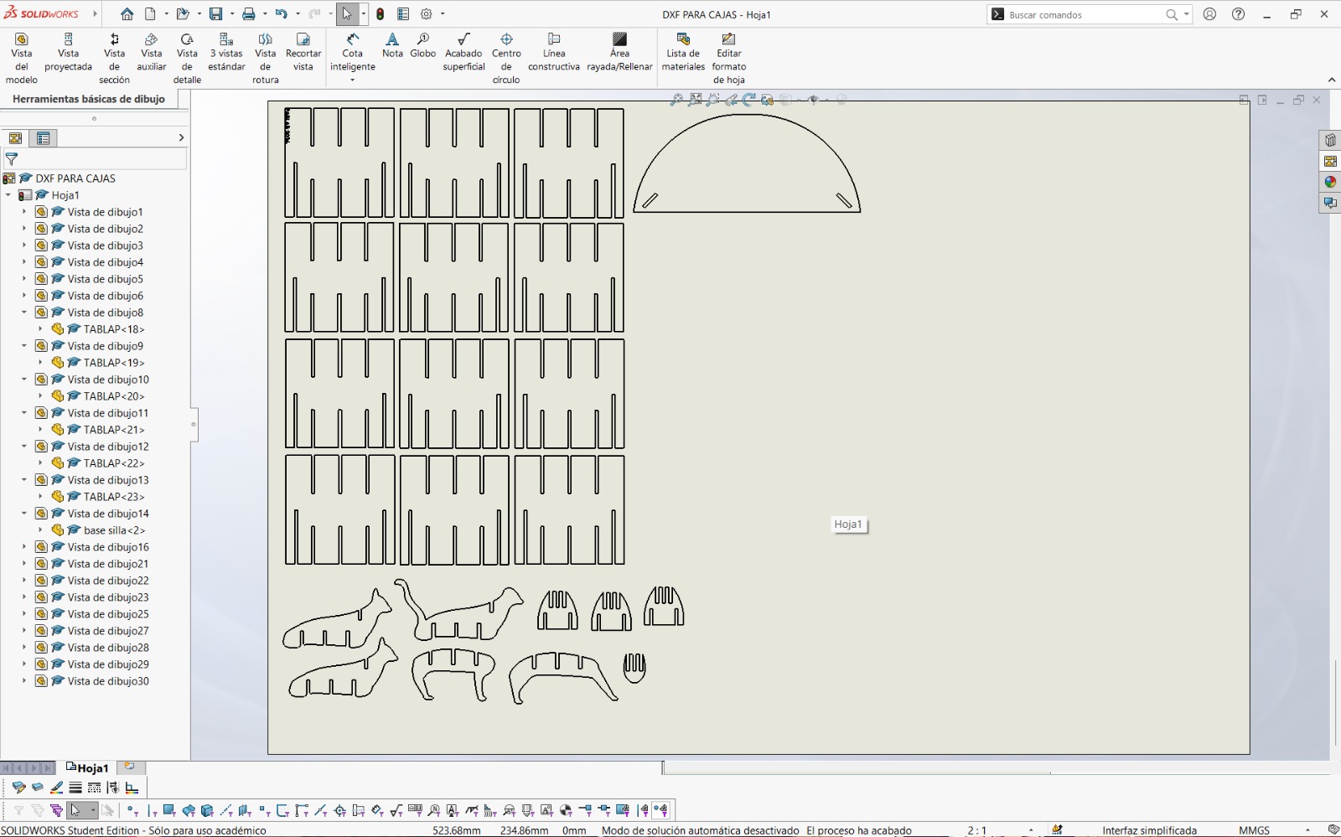Toggle the filter faces selection filter
The height and width of the screenshot is (837, 1341).
coord(169,810)
